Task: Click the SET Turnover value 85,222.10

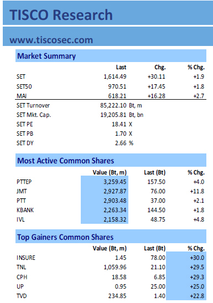Action: pos(113,105)
